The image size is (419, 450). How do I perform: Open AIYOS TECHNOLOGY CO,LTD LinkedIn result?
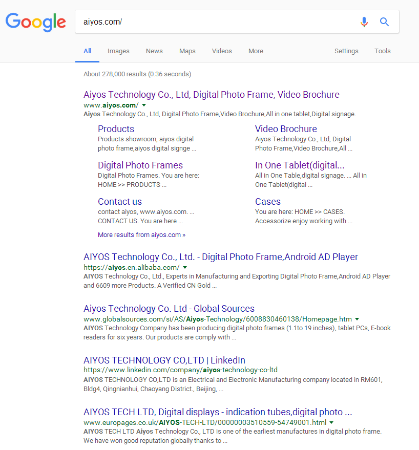pyautogui.click(x=164, y=360)
